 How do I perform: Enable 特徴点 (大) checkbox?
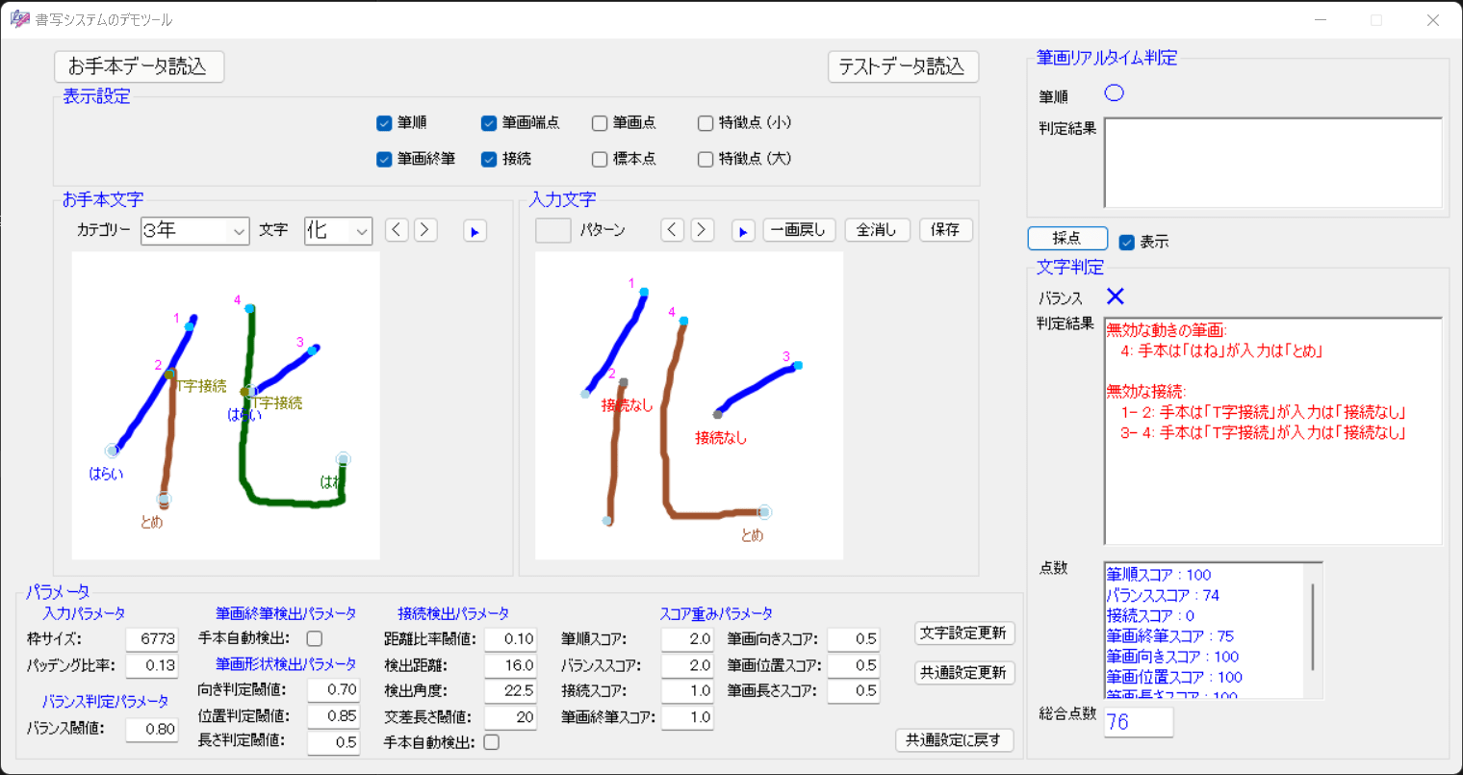[706, 159]
